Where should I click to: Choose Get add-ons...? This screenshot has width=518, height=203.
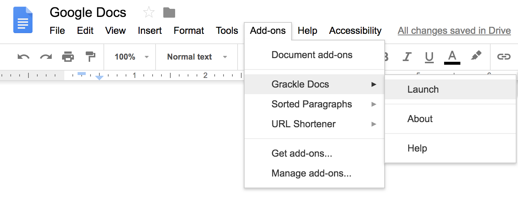coord(314,153)
